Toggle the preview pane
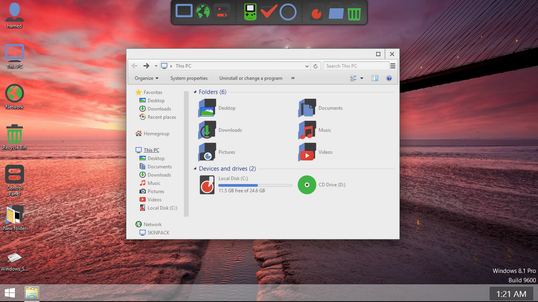 [x=375, y=79]
